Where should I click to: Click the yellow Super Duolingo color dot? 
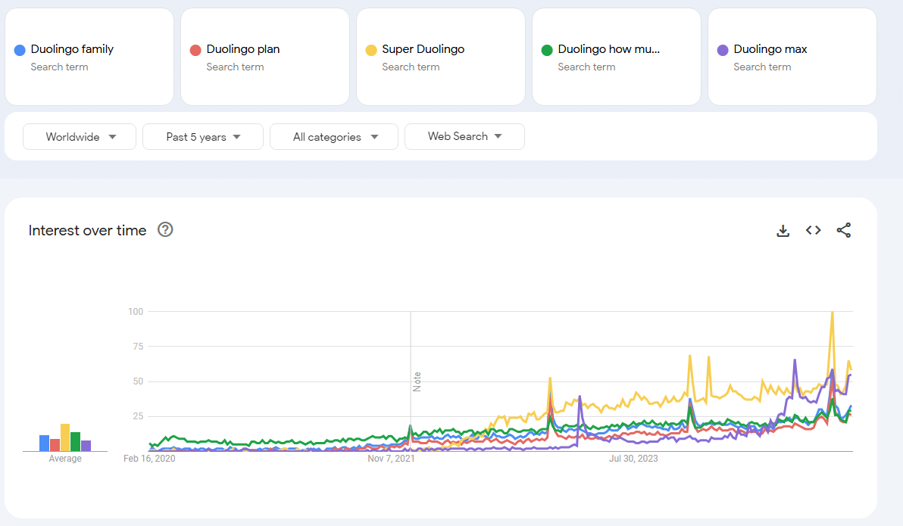(371, 50)
